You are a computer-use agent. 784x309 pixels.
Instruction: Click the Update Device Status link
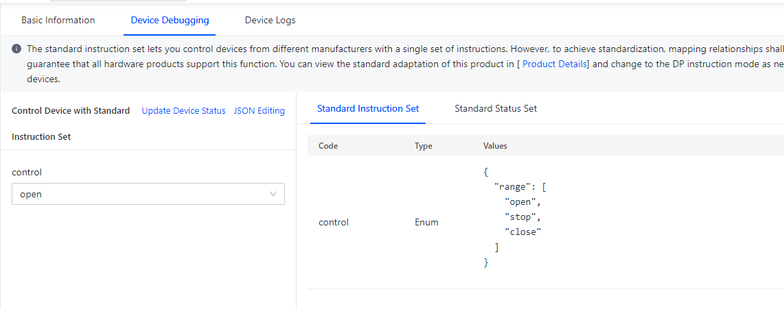tap(183, 111)
